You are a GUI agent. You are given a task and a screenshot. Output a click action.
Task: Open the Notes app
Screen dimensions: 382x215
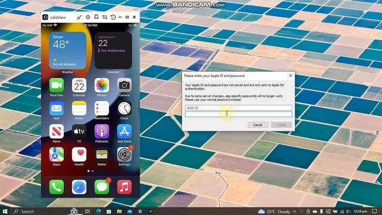pos(79,108)
